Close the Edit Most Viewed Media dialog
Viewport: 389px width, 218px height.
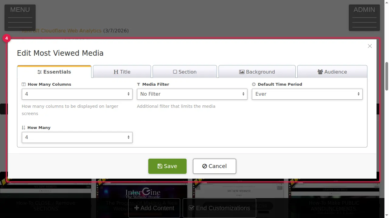[x=370, y=46]
